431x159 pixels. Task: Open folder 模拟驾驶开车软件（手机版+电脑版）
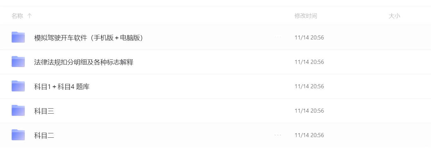click(89, 38)
